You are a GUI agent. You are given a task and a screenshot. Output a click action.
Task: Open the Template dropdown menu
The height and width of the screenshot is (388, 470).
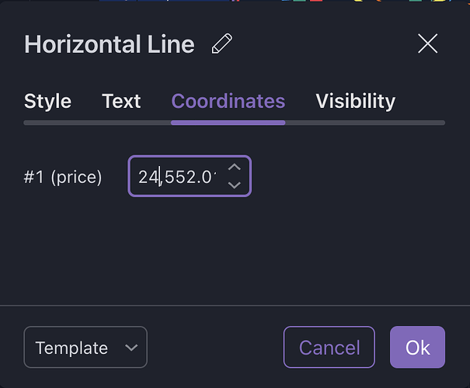(85, 348)
